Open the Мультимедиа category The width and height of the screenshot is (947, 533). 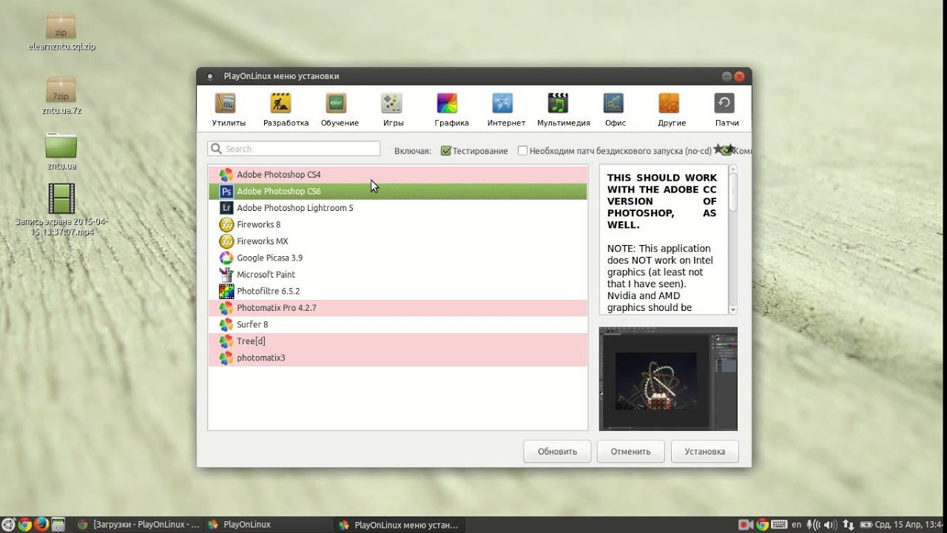click(x=564, y=110)
